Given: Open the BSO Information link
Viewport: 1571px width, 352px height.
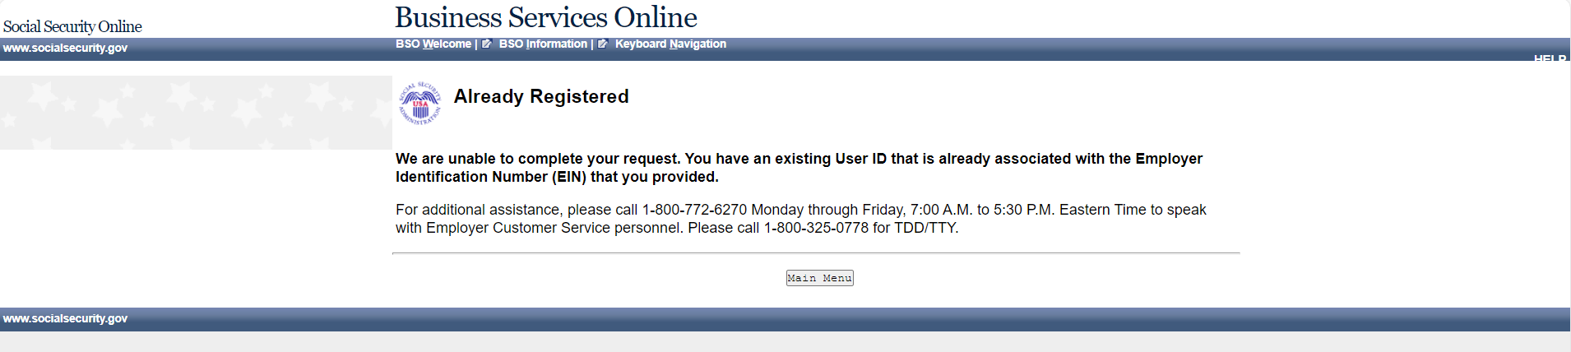Looking at the screenshot, I should click(x=543, y=44).
